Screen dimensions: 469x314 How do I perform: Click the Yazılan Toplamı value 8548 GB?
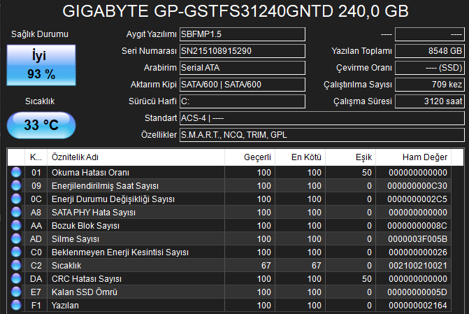430,51
